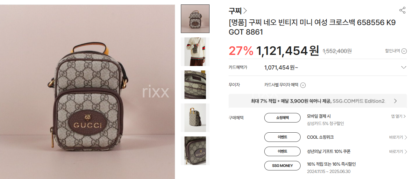Open 앱 열기 link
Screen dimensions: 420x179
[398, 116]
